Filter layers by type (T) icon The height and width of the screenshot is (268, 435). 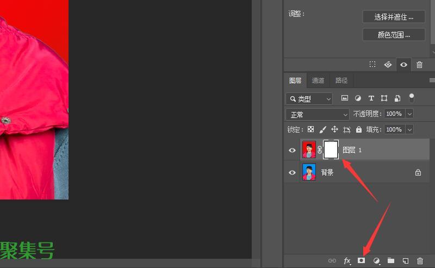tap(371, 98)
